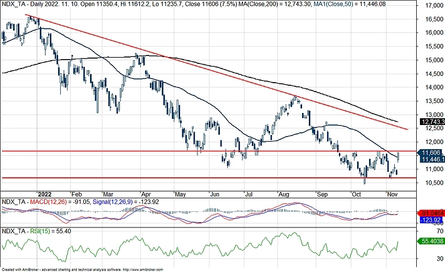Click the RSI 70 level axis label
This screenshot has height=272, width=445.
(x=440, y=231)
